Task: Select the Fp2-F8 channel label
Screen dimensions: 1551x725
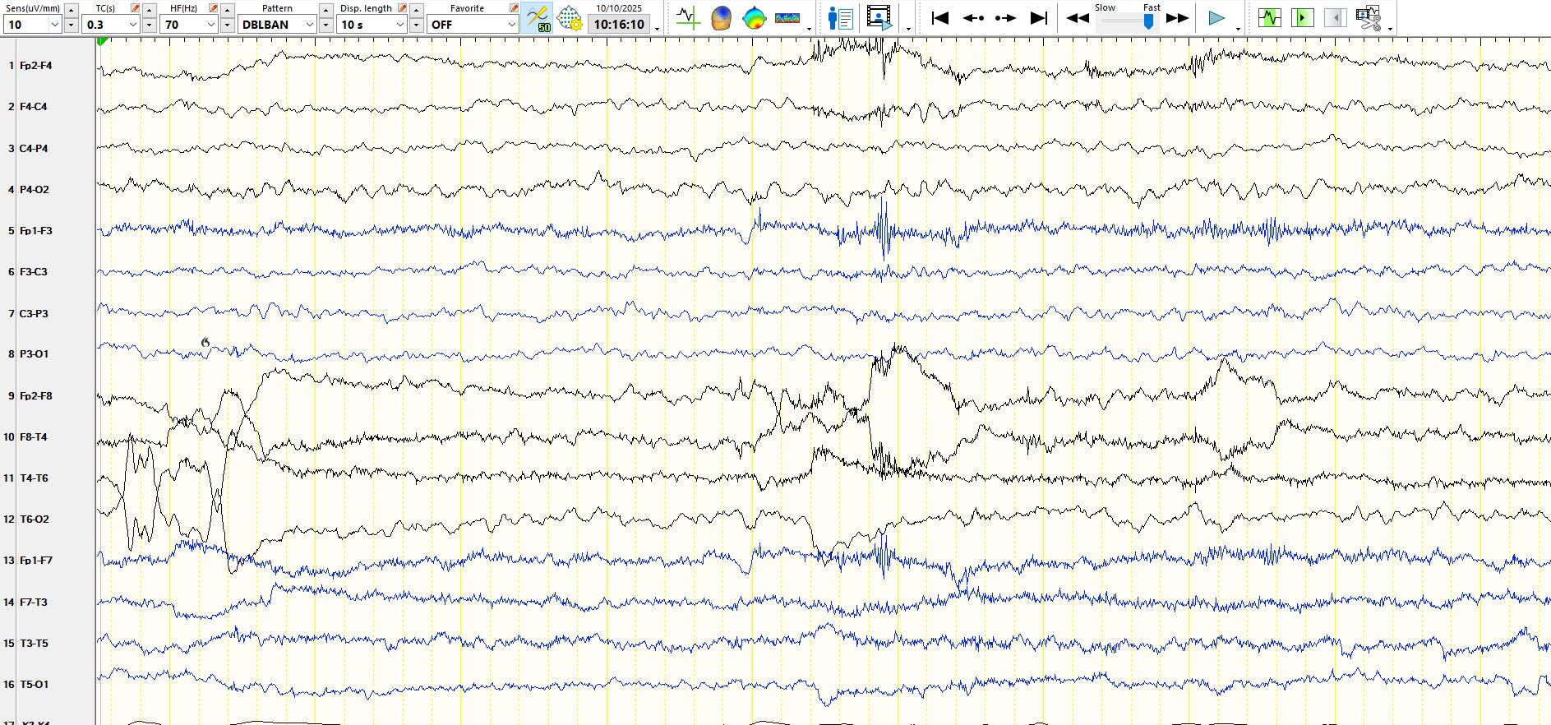Action: pyautogui.click(x=35, y=396)
